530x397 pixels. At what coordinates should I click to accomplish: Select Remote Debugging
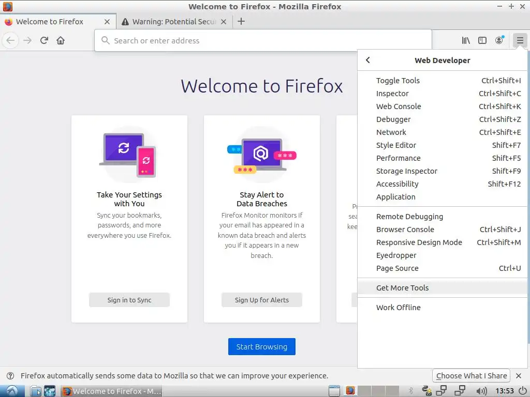pos(443,217)
